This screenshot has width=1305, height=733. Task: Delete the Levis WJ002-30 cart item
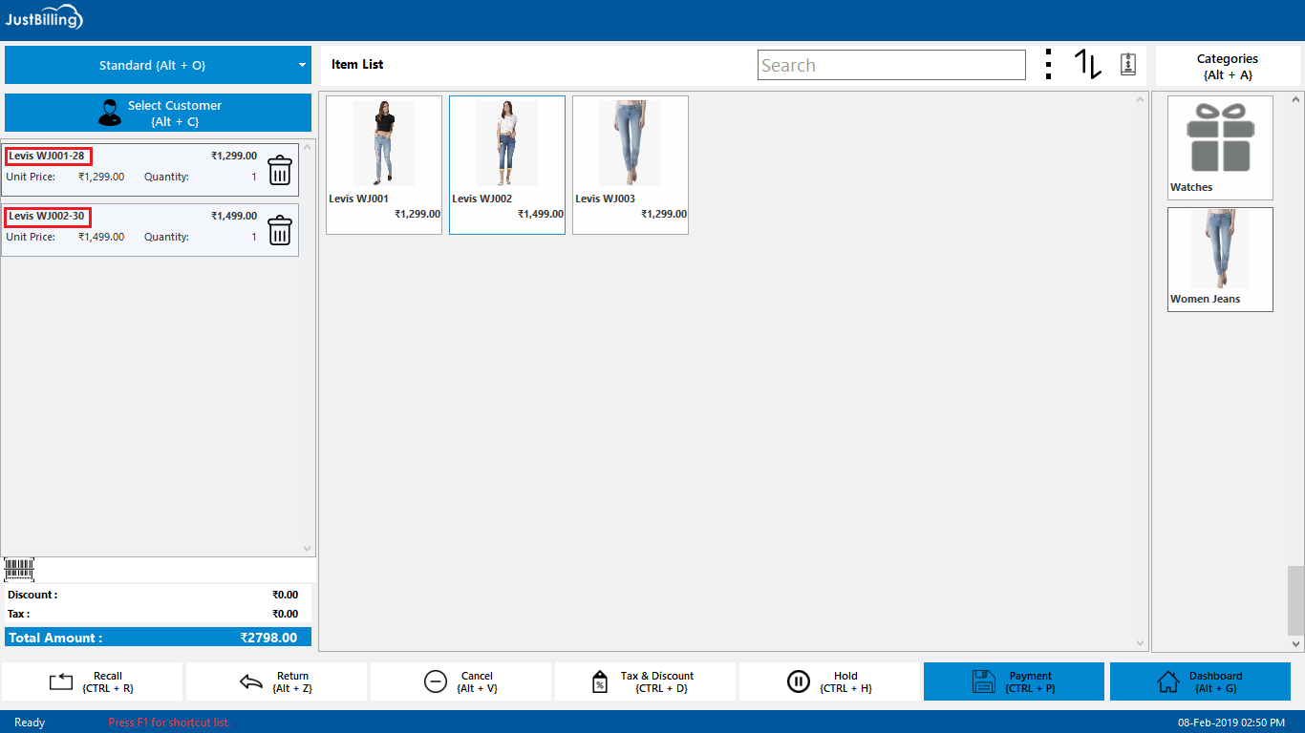279,231
